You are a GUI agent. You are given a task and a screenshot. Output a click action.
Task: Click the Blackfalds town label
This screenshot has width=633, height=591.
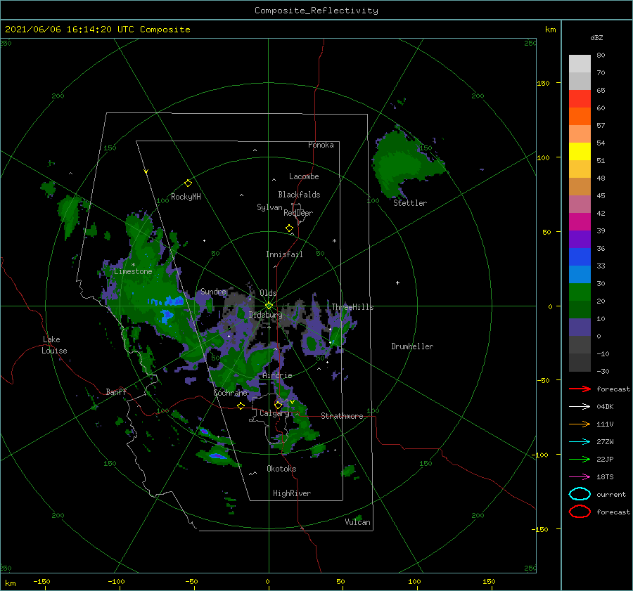point(299,195)
